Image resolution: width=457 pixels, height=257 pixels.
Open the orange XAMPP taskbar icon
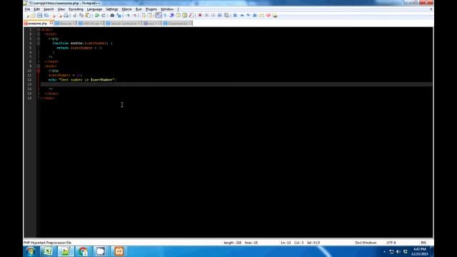pyautogui.click(x=119, y=251)
